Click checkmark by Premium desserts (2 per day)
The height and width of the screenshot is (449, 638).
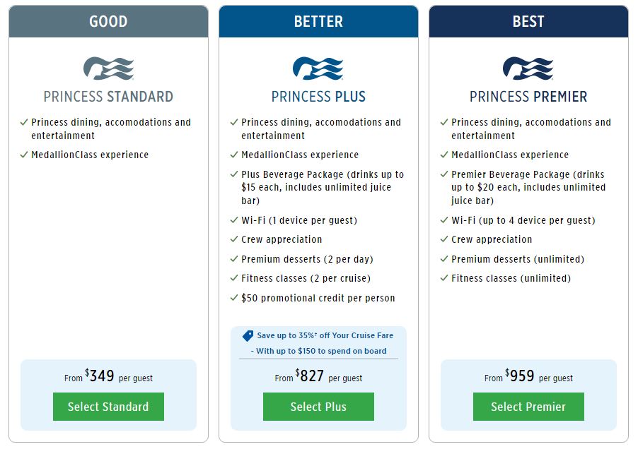pyautogui.click(x=234, y=258)
